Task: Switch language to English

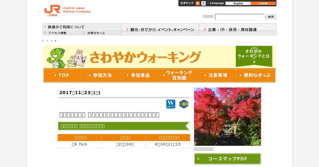Action: [238, 3]
